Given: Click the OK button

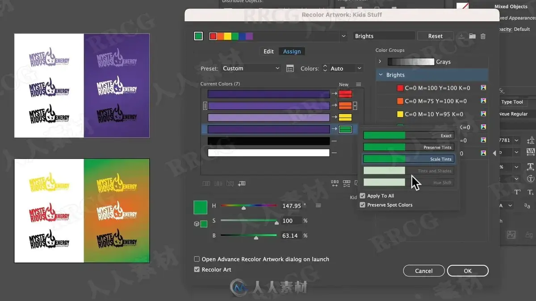Looking at the screenshot, I should (468, 271).
